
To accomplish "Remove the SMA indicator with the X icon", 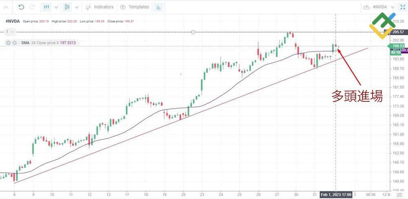I will (x=8, y=43).
